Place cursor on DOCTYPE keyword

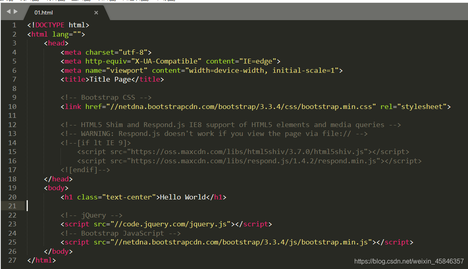click(x=50, y=25)
